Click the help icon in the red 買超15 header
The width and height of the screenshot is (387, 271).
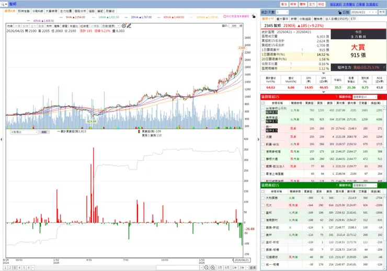[x=336, y=97]
